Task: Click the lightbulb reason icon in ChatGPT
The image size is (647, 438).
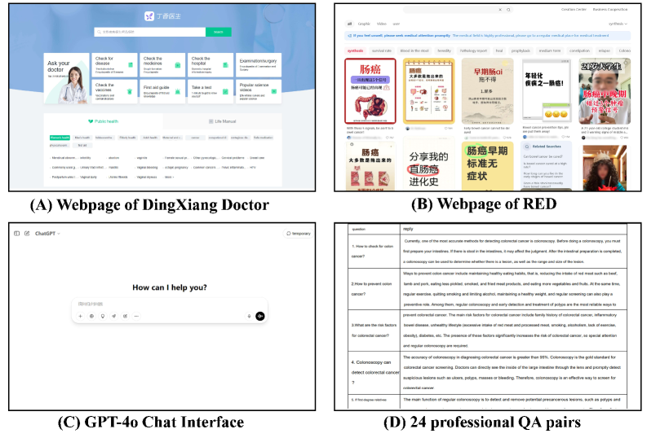Action: pos(103,316)
